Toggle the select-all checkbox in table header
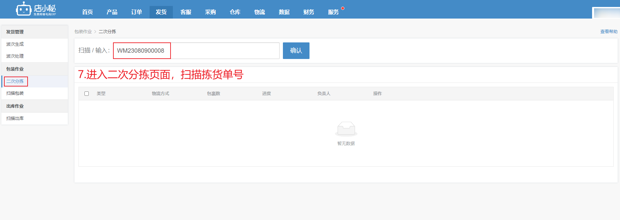This screenshot has height=220, width=620. (87, 94)
